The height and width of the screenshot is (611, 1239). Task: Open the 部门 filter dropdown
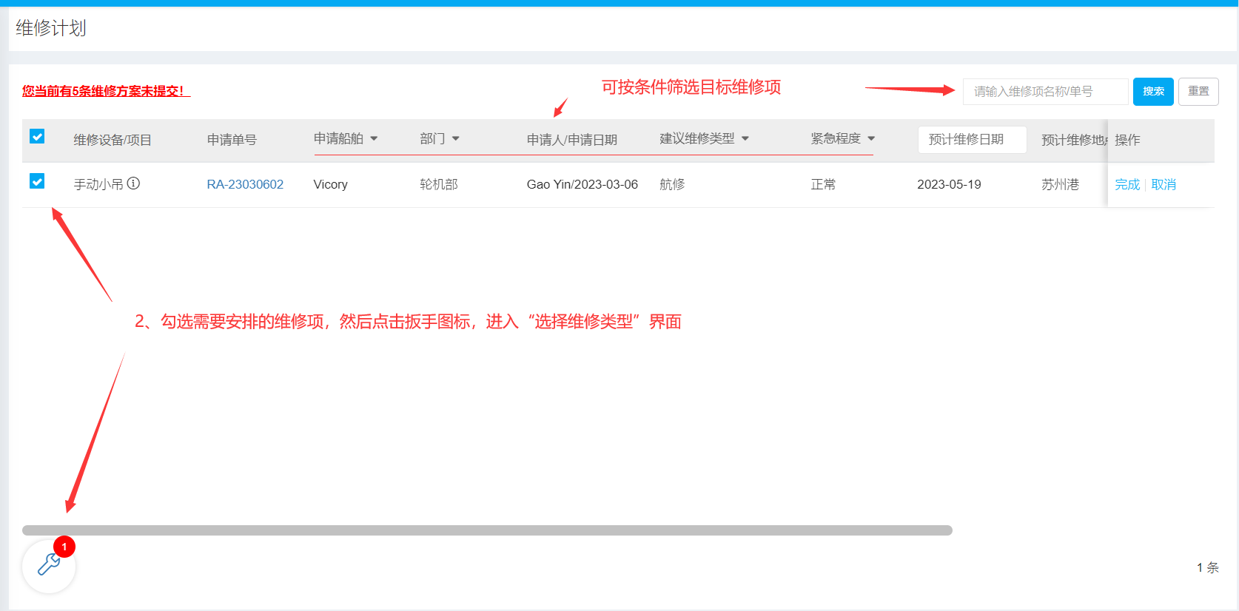440,138
